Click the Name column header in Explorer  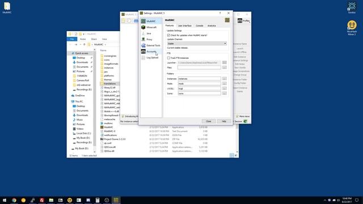[x=103, y=50]
